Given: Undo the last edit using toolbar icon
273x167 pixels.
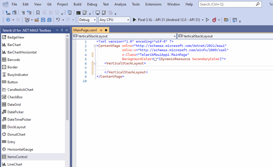Looking at the screenshot, I should click(58, 20).
